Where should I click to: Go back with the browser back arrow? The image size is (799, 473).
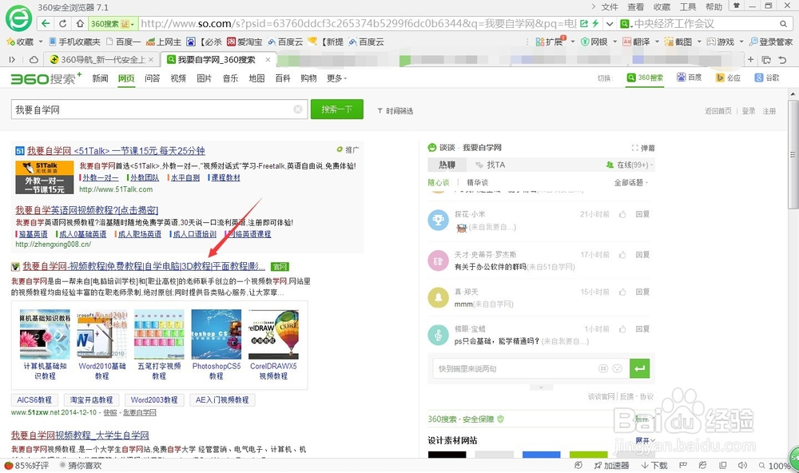pos(46,23)
